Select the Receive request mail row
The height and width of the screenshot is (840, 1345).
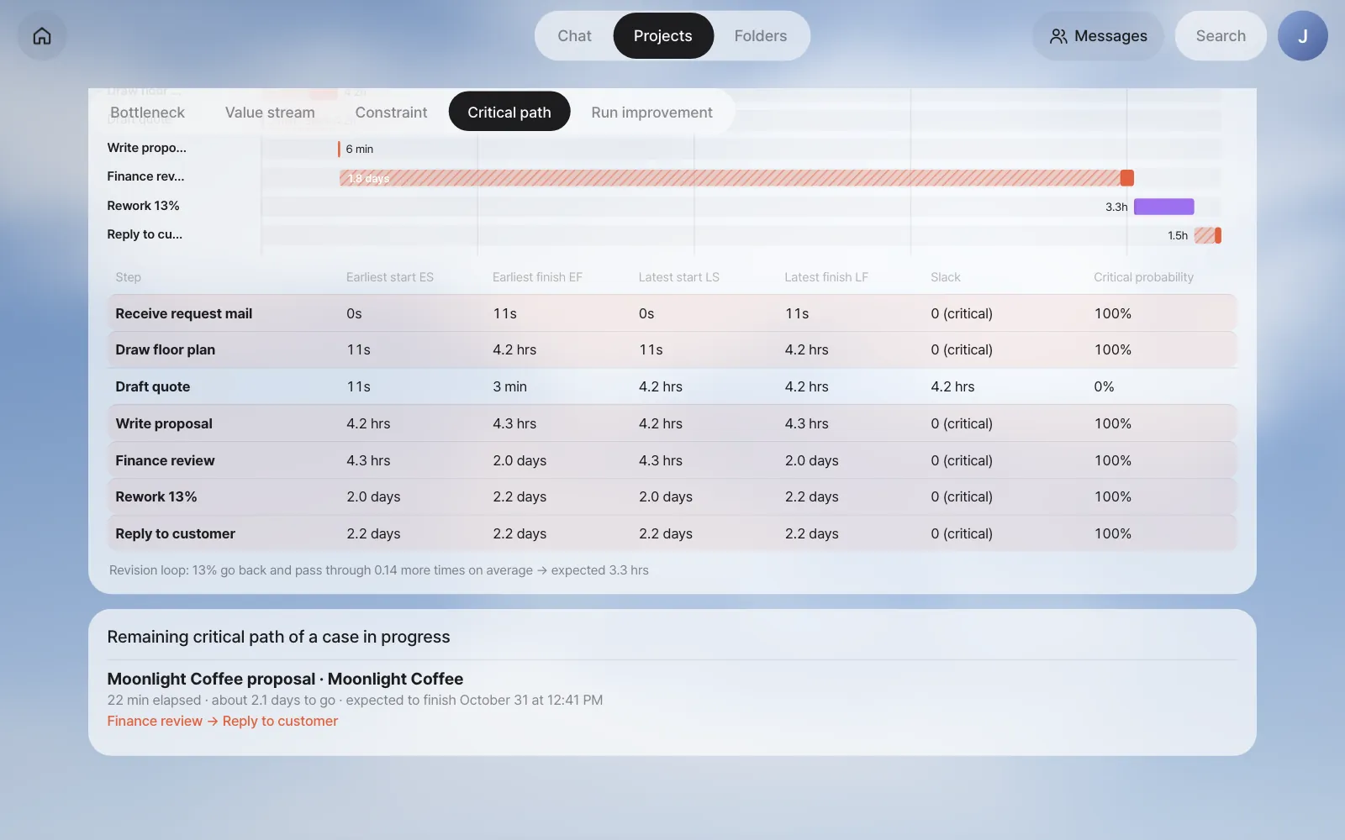pyautogui.click(x=672, y=313)
